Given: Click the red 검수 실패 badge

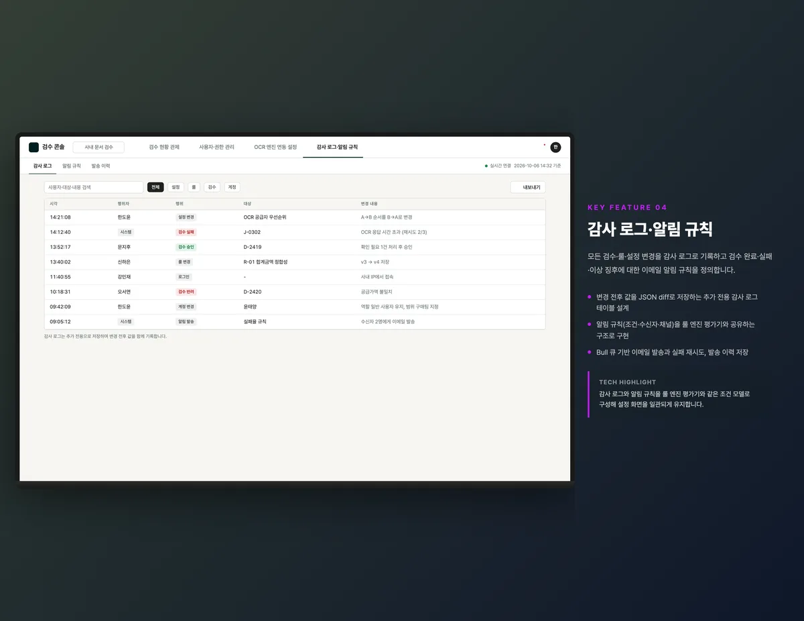Looking at the screenshot, I should pos(186,232).
